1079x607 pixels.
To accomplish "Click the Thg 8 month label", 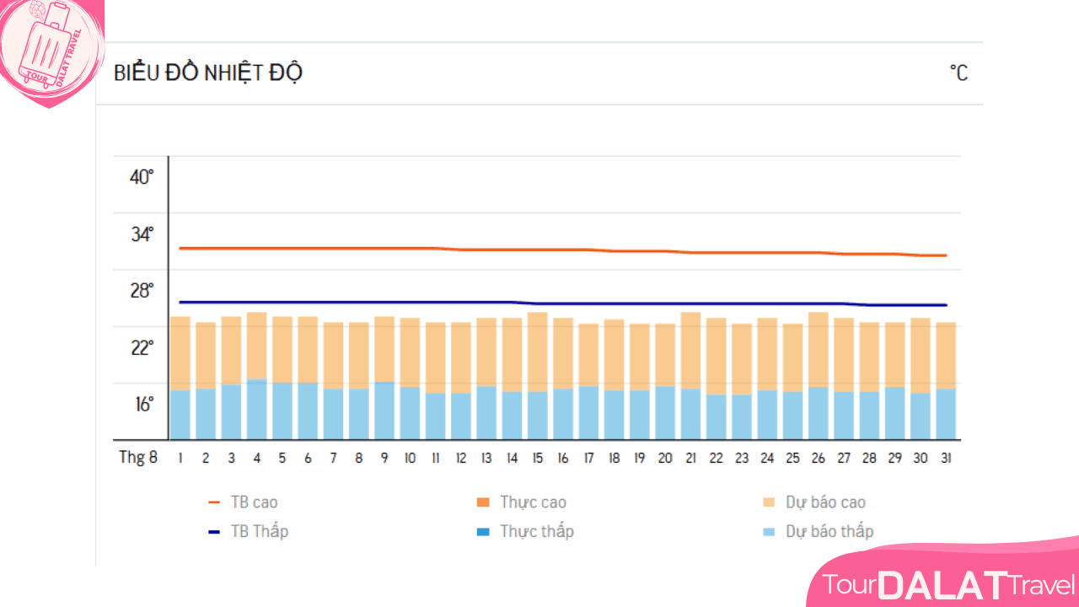I will coord(138,458).
